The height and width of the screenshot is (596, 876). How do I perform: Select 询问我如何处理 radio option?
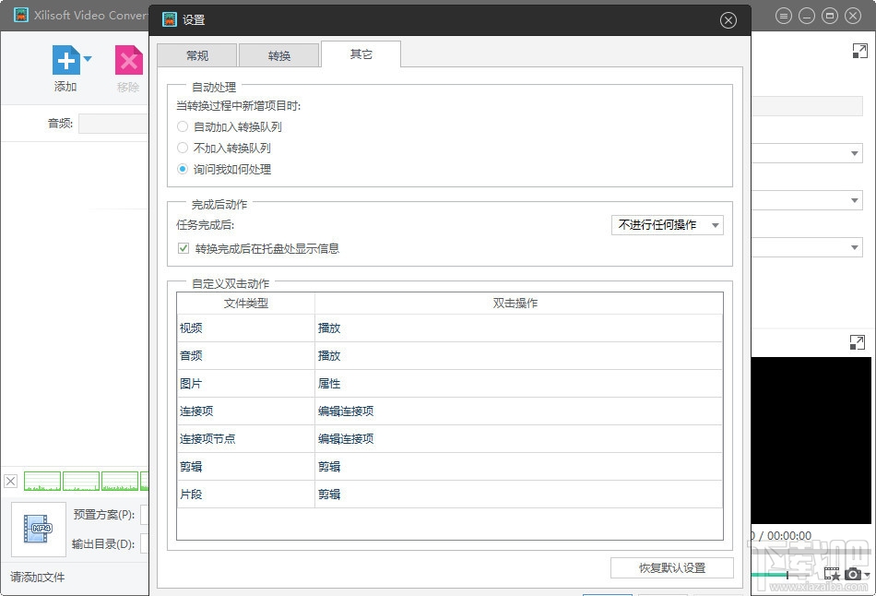(183, 169)
